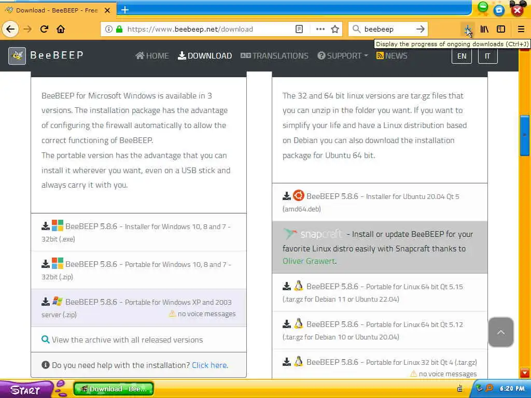The height and width of the screenshot is (398, 531).
Task: Open the hamburger application menu
Action: 521,30
